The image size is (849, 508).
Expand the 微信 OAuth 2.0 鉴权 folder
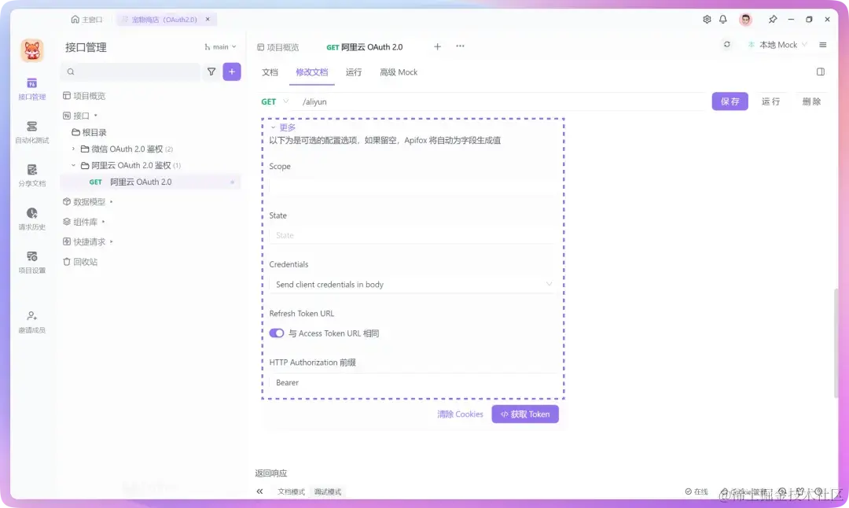[x=74, y=149]
